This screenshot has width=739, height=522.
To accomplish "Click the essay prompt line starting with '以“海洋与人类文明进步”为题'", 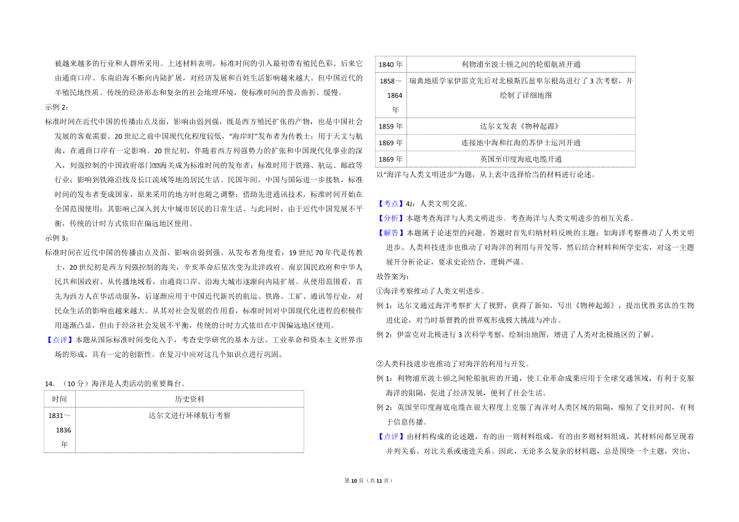I will tap(486, 175).
